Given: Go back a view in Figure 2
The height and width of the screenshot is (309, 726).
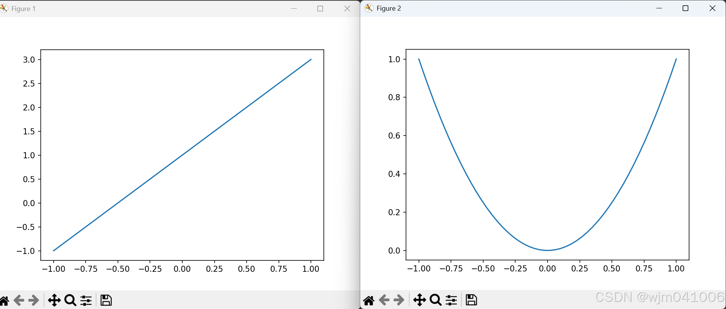Looking at the screenshot, I should click(x=385, y=300).
